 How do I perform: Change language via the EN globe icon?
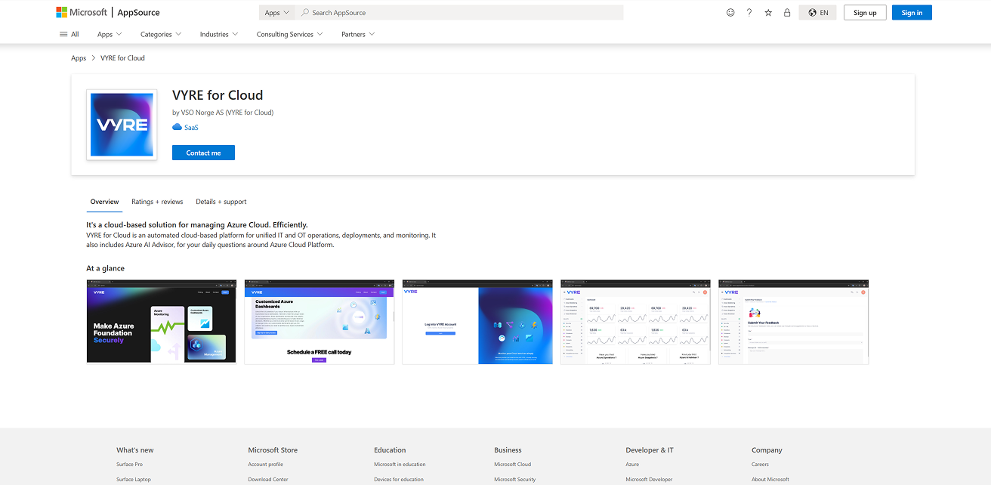click(817, 12)
